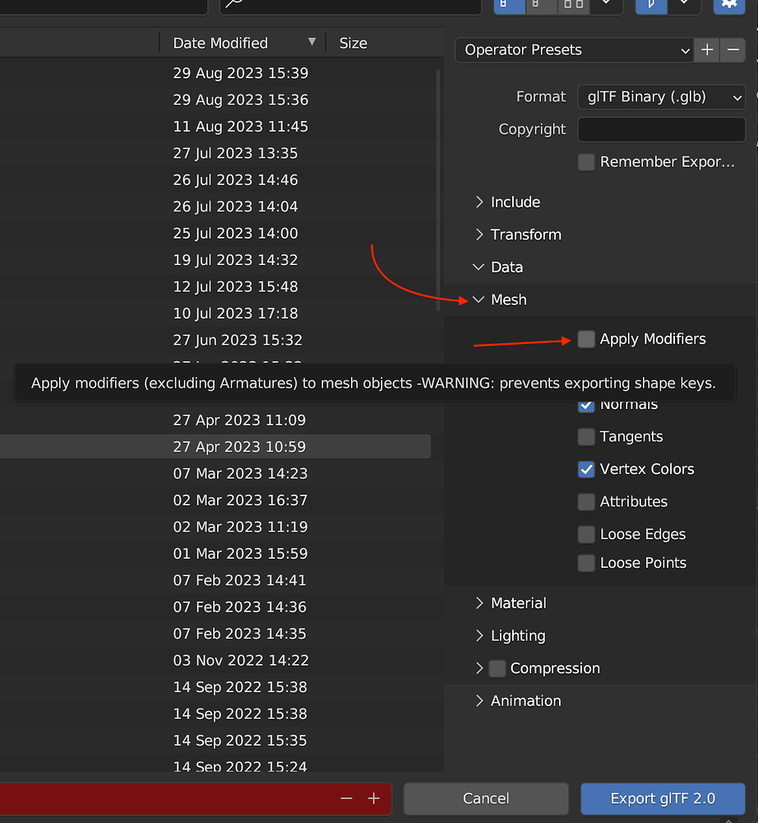Remove operator preset with minus button
The height and width of the screenshot is (823, 758).
coord(733,50)
